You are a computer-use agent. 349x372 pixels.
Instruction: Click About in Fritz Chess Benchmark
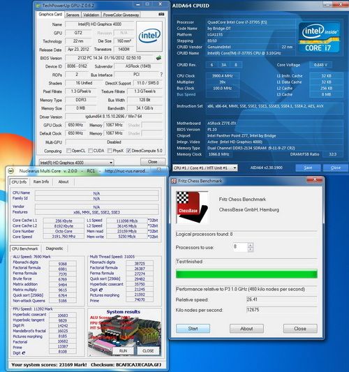(246, 329)
